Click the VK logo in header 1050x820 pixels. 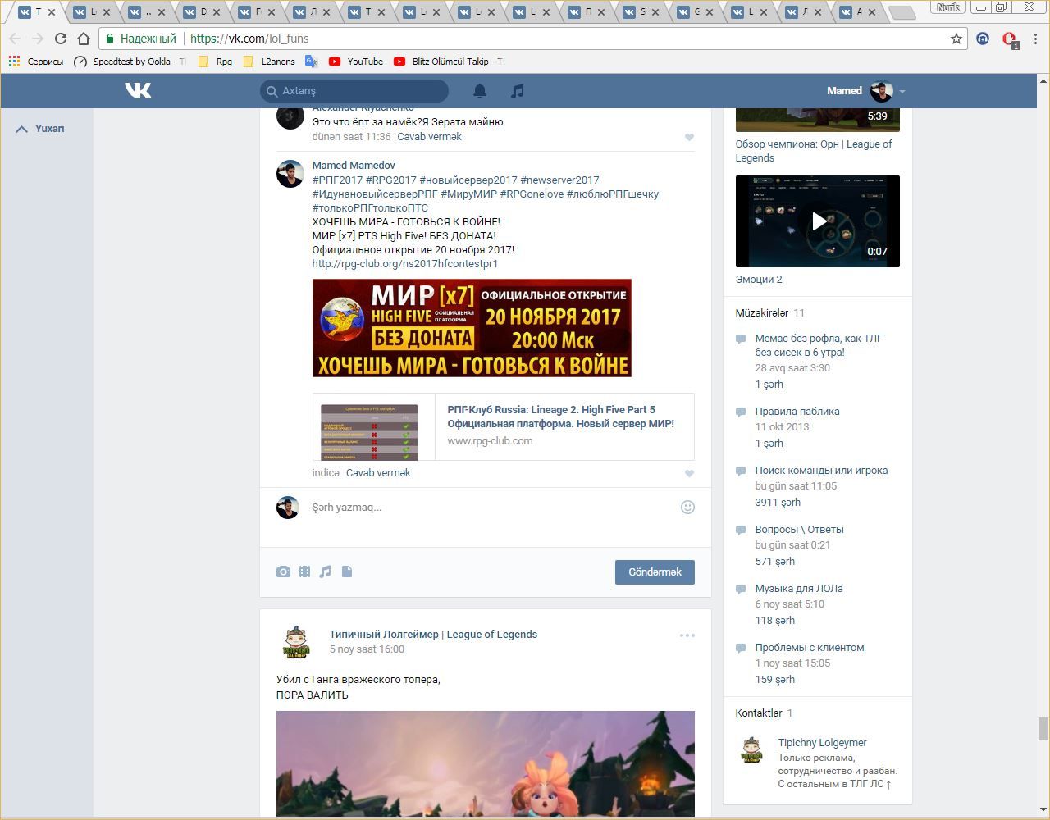(x=138, y=91)
